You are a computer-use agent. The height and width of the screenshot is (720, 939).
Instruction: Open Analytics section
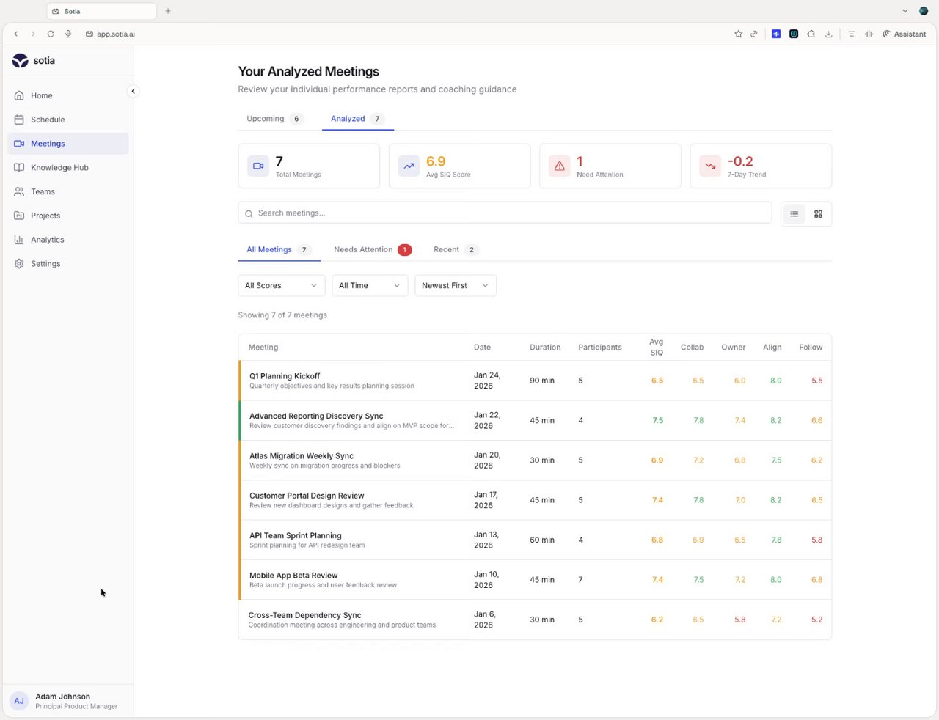tap(67, 240)
